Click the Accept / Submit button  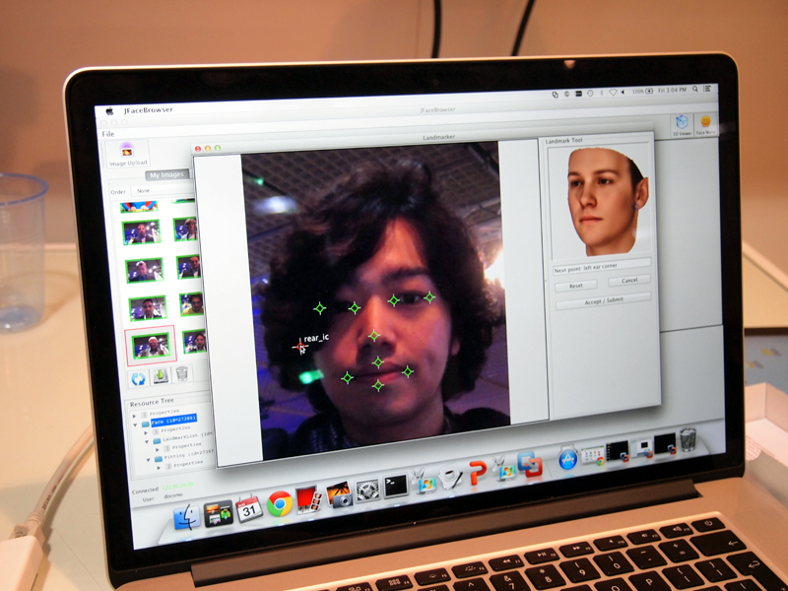(603, 301)
